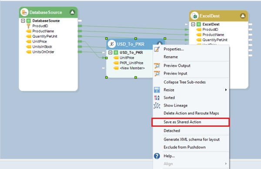This screenshot has height=169, width=261.
Task: Click the blue Help question mark icon
Action: pos(157,156)
